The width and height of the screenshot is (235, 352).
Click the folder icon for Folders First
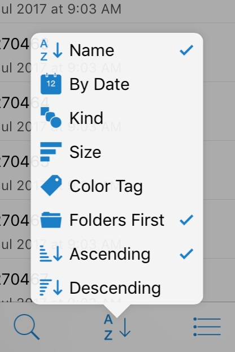tap(51, 220)
